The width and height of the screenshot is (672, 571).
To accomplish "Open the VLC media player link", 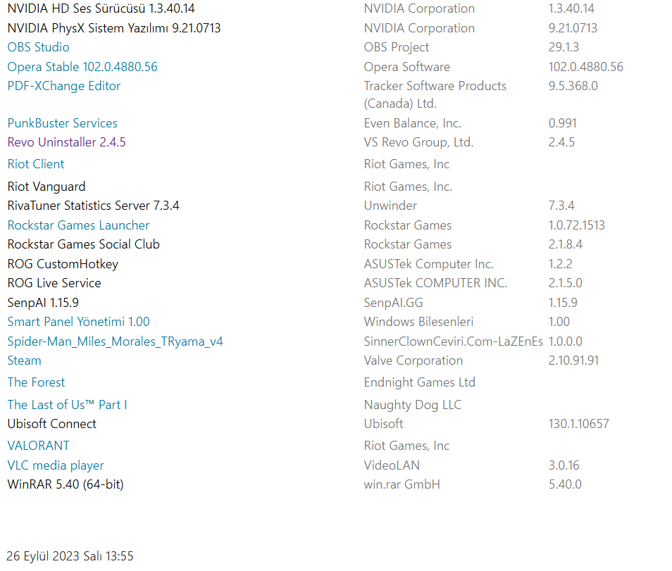I will [56, 465].
